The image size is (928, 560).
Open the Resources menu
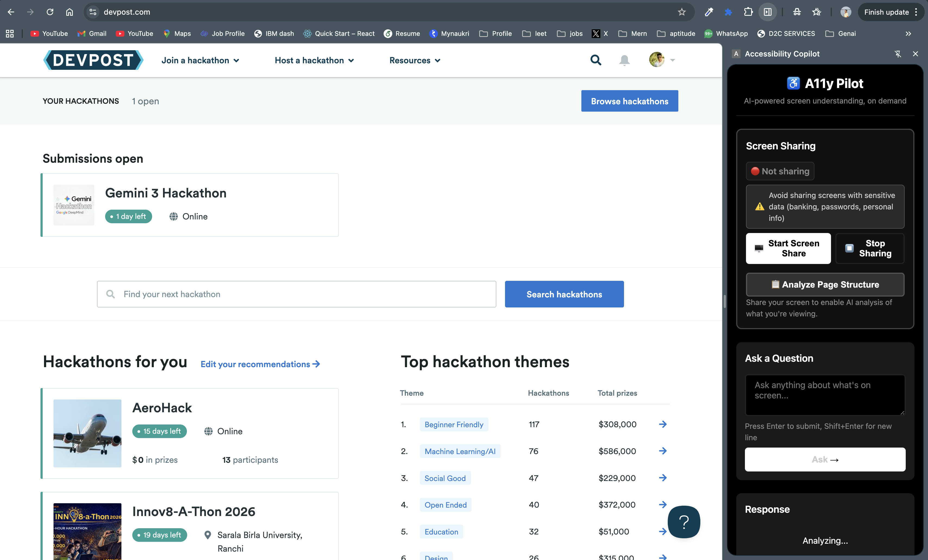tap(415, 60)
